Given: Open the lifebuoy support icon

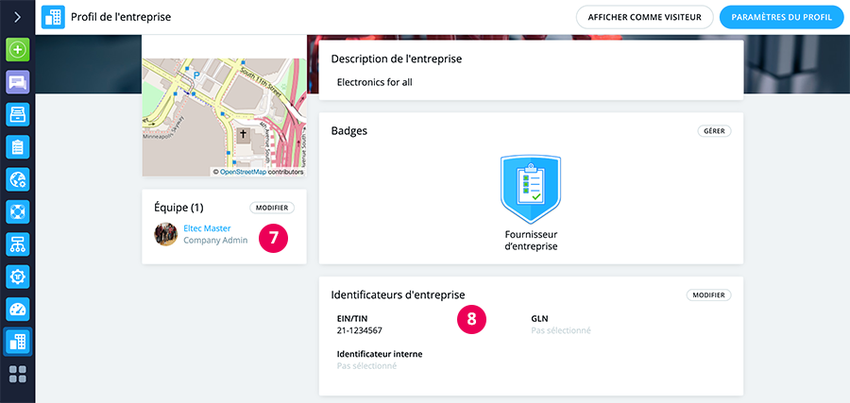Looking at the screenshot, I should pyautogui.click(x=17, y=211).
